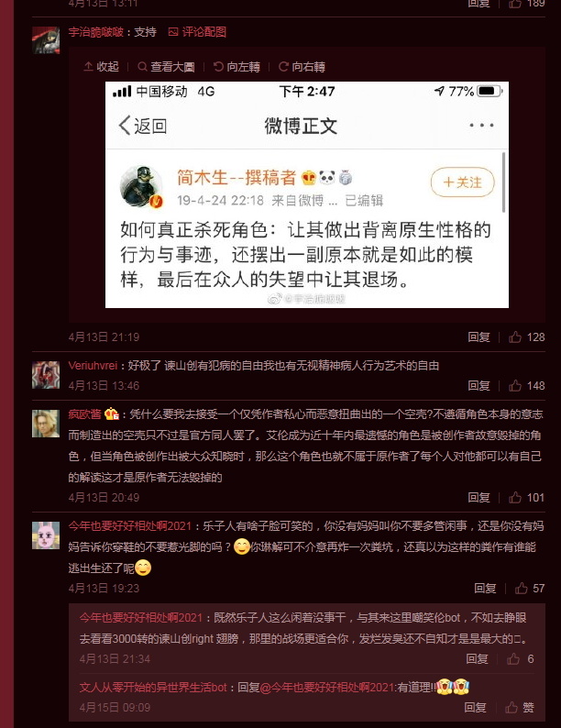
Task: Open Veriuhvrei's profile avatar
Action: 46,375
